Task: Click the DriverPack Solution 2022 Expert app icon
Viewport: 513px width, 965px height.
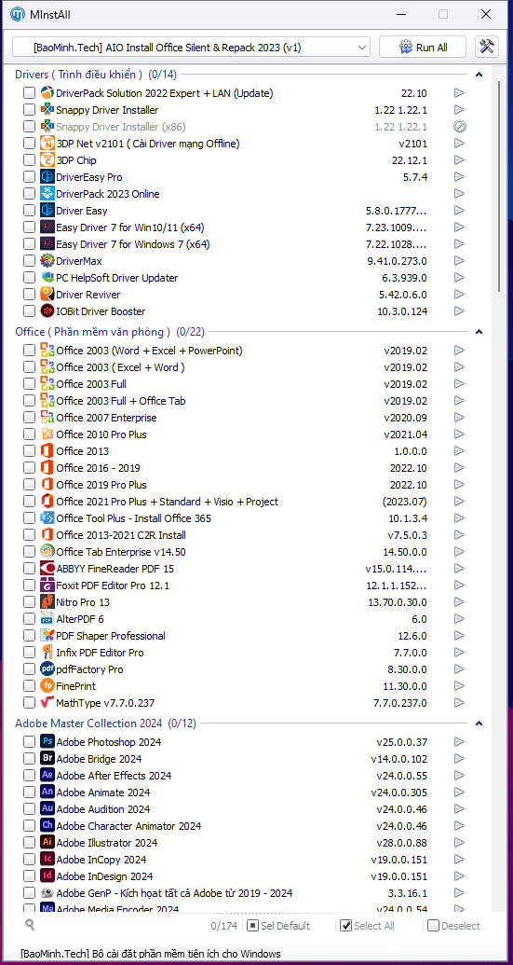Action: [x=47, y=93]
